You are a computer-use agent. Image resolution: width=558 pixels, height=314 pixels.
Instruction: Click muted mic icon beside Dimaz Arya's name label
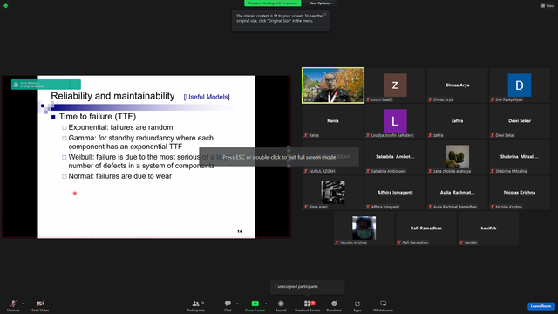point(430,99)
